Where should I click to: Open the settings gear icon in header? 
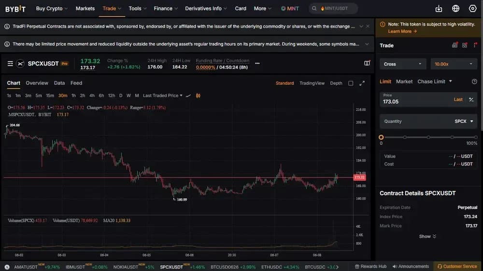pyautogui.click(x=472, y=9)
